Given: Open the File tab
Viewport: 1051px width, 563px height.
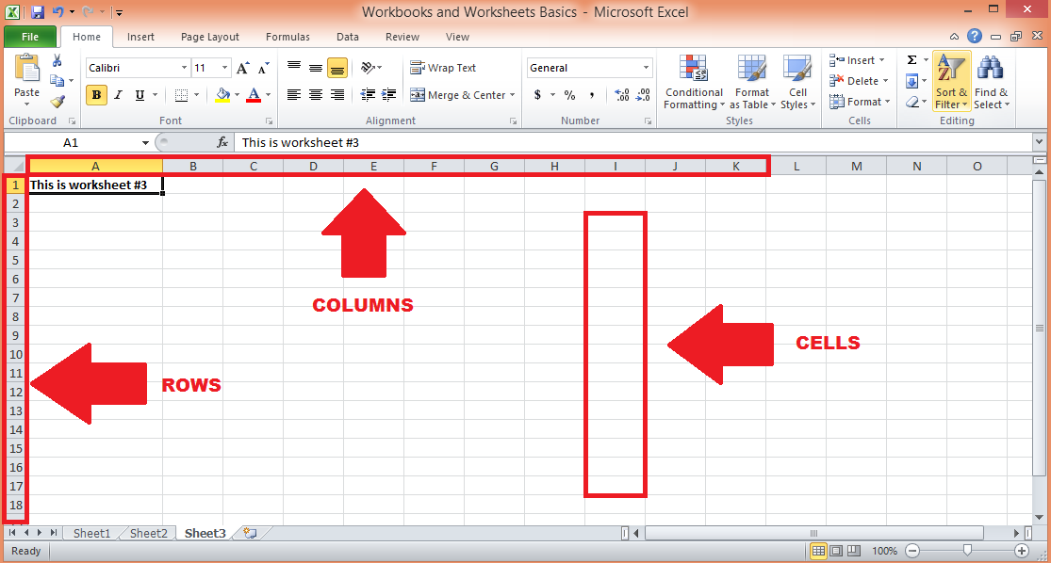Looking at the screenshot, I should (x=30, y=37).
